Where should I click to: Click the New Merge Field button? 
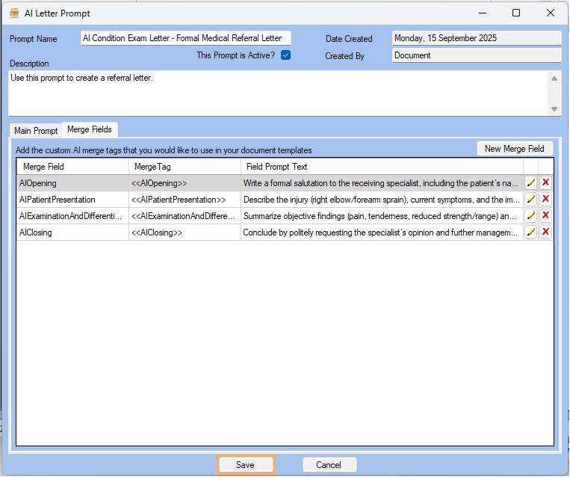pos(515,149)
